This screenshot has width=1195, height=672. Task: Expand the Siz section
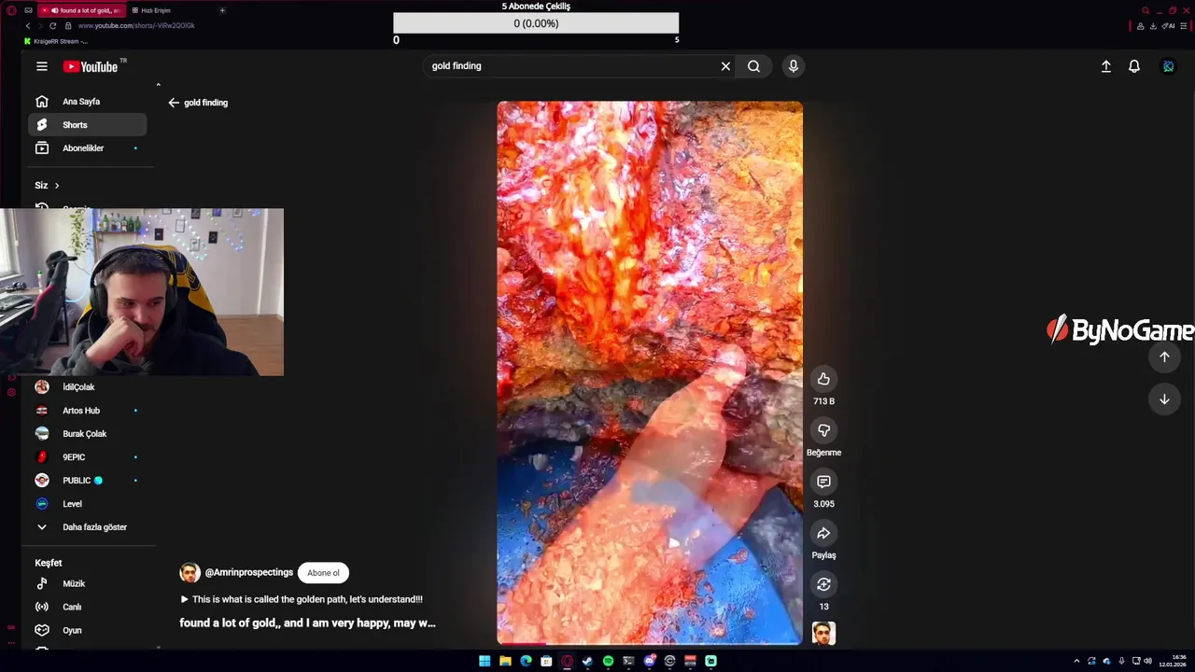[x=47, y=186]
